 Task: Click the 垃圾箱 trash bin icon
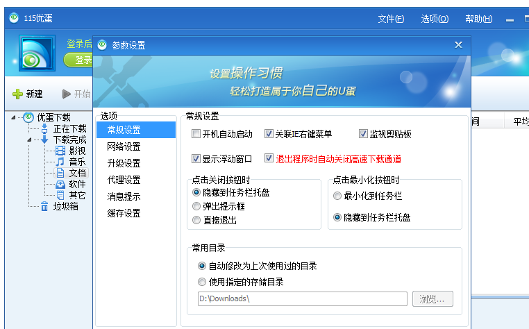click(44, 206)
